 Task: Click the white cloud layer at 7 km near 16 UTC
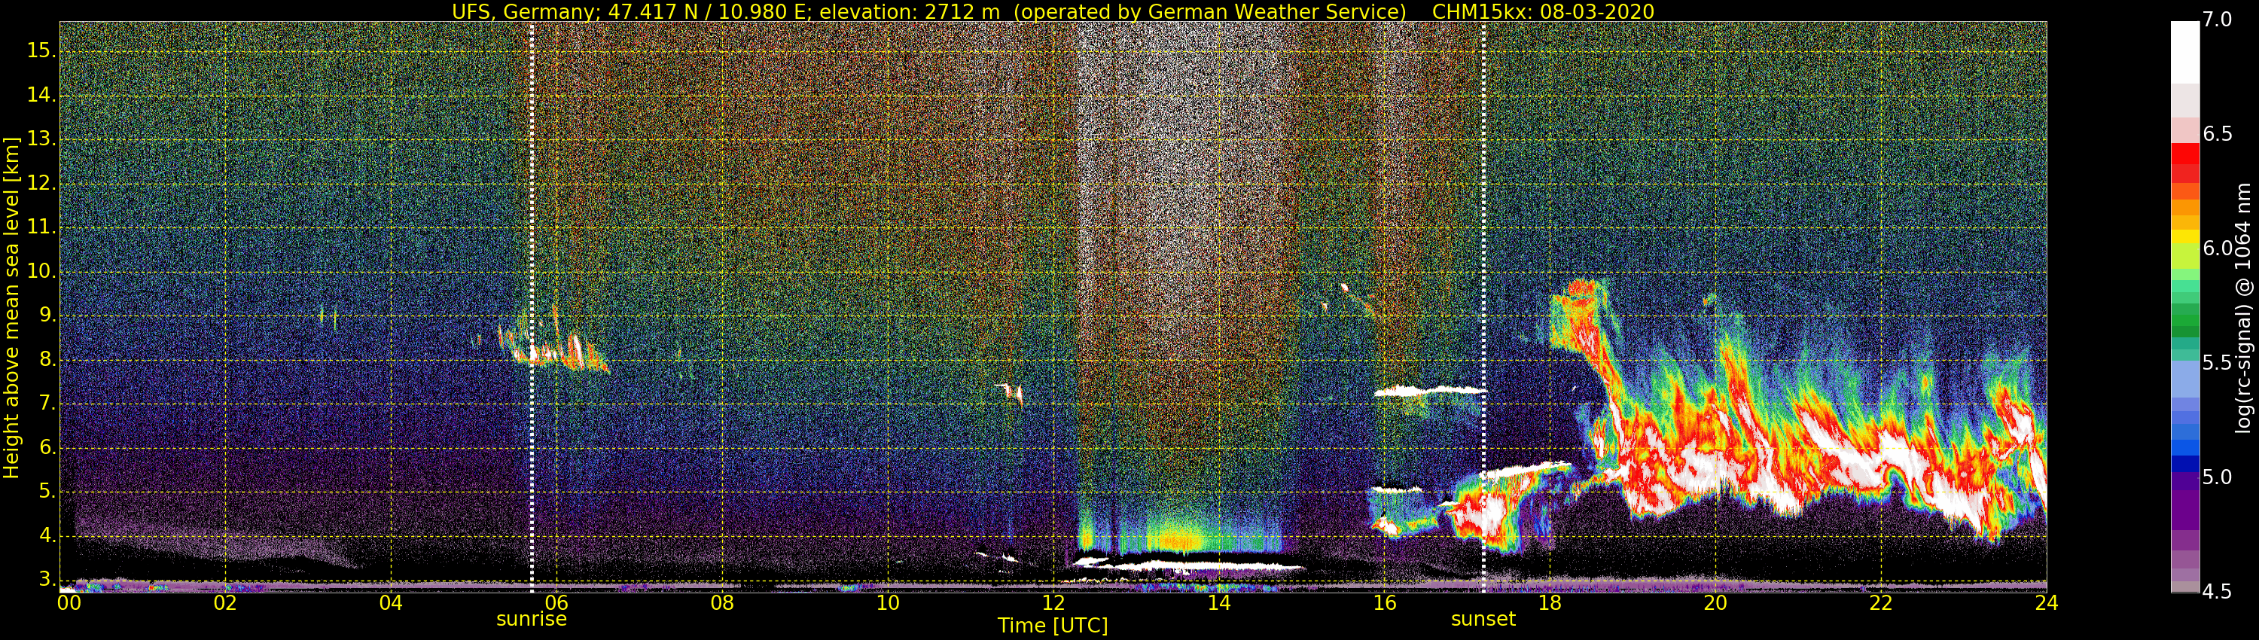click(x=1429, y=391)
